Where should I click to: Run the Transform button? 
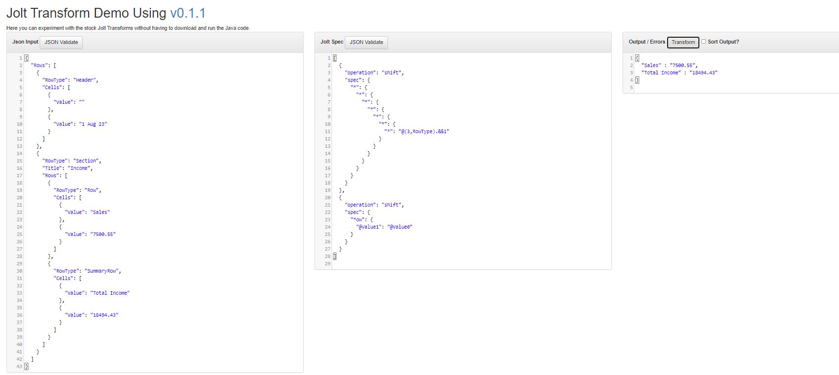click(683, 42)
